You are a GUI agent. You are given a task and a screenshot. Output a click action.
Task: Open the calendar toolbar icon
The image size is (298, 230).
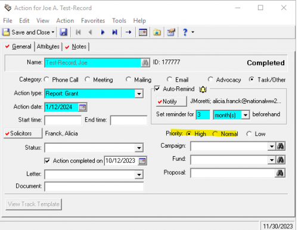[143, 32]
